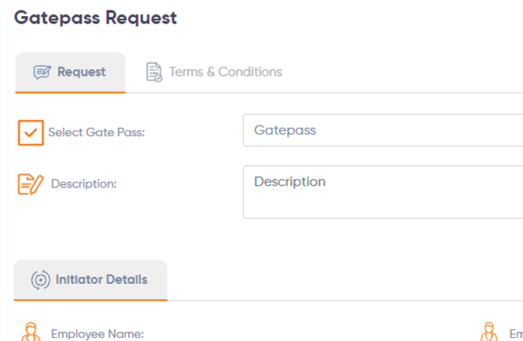
Task: Click the orange checkmark icon beside Select Gate Pass
Action: tap(31, 133)
